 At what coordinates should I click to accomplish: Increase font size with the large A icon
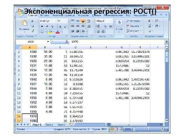click(60, 27)
